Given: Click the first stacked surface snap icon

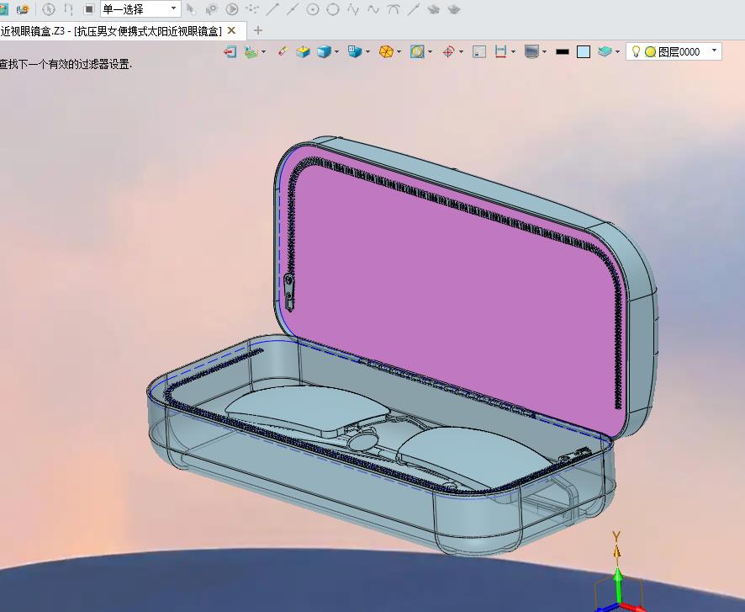Looking at the screenshot, I should 433,9.
